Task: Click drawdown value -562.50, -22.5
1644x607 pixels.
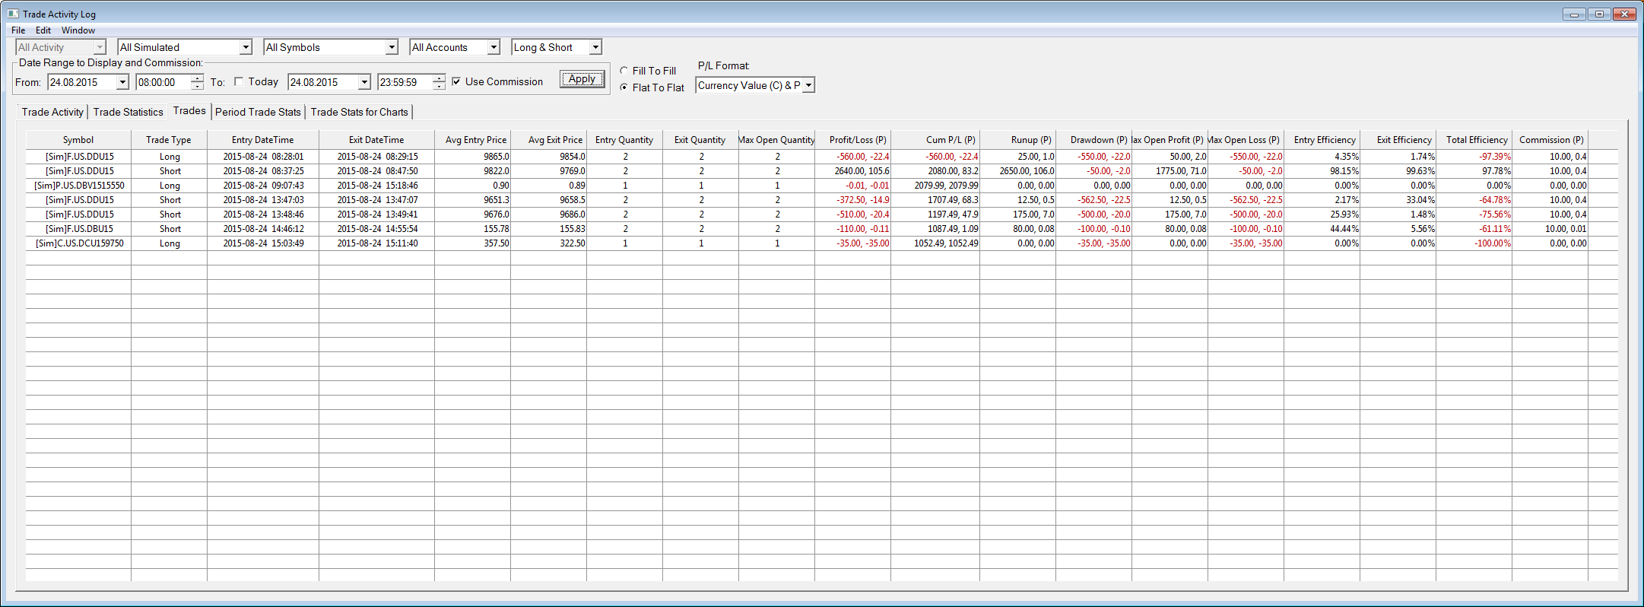Action: pyautogui.click(x=1094, y=200)
